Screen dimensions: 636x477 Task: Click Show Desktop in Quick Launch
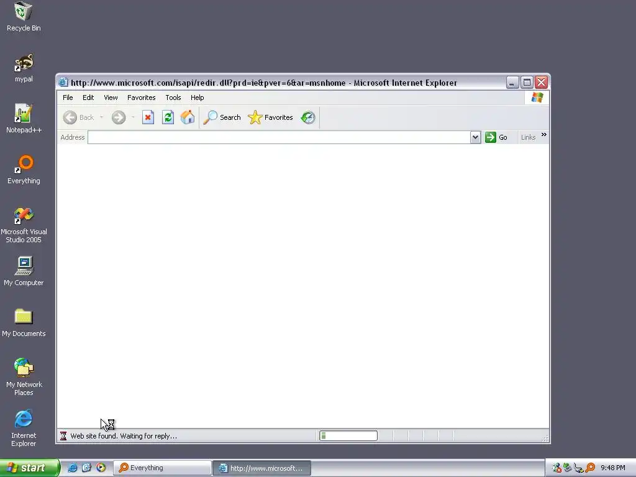pos(86,468)
